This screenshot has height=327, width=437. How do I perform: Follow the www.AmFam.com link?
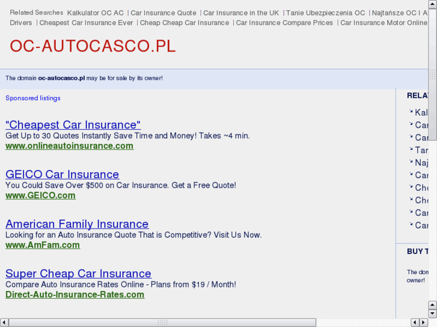43,245
